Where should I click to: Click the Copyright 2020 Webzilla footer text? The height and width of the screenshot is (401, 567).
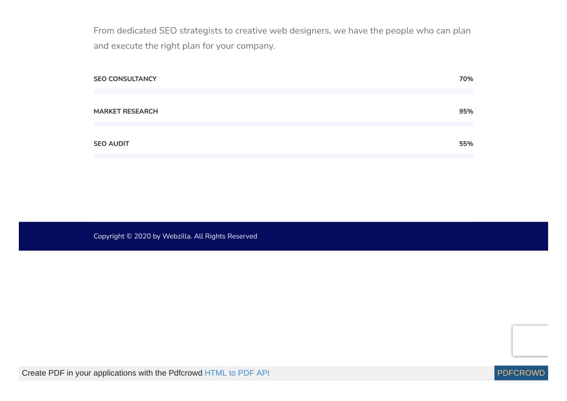tap(175, 237)
